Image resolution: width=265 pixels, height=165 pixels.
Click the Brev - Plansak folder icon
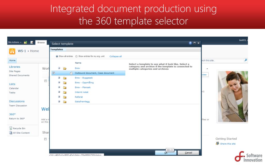[x=65, y=88]
